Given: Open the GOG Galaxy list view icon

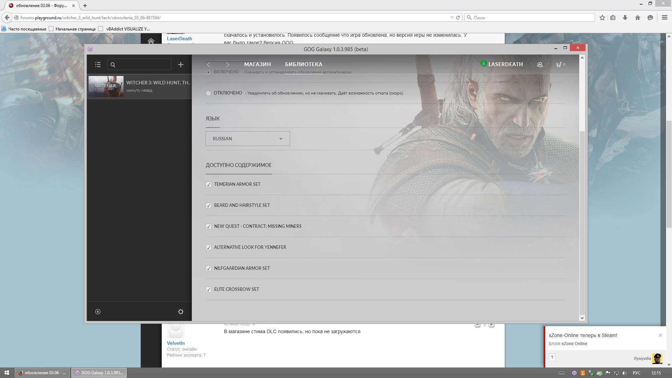Looking at the screenshot, I should pyautogui.click(x=98, y=65).
